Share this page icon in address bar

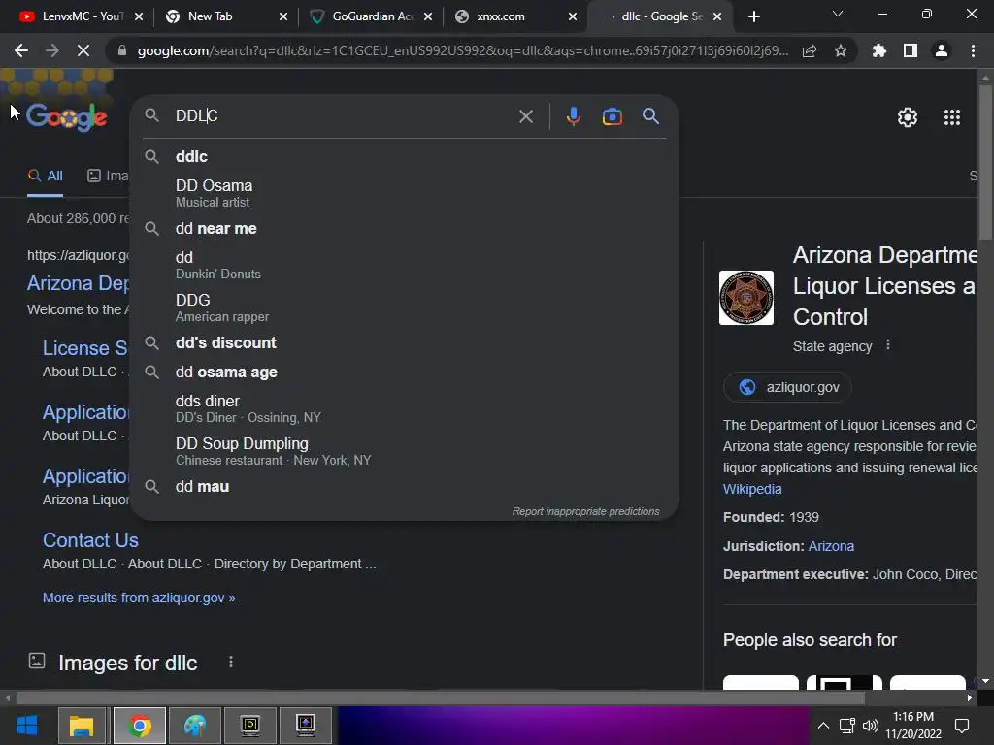point(810,50)
